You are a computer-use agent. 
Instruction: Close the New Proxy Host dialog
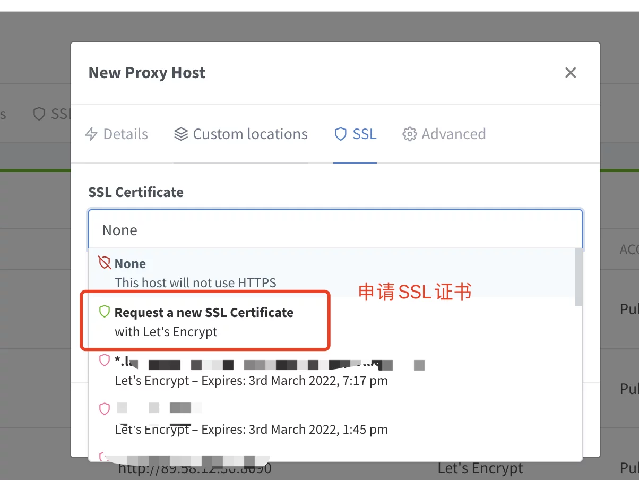[x=571, y=73]
